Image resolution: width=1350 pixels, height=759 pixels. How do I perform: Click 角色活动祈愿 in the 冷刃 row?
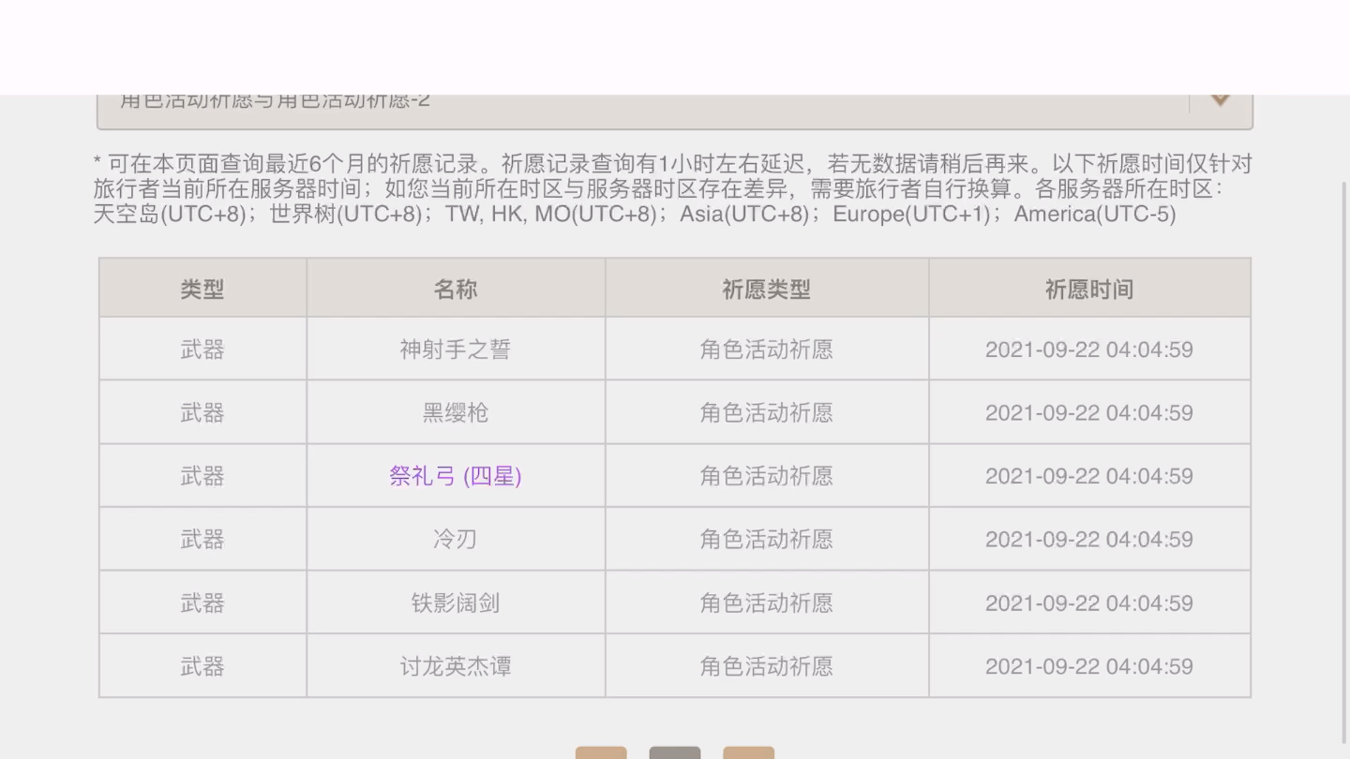[x=766, y=539]
